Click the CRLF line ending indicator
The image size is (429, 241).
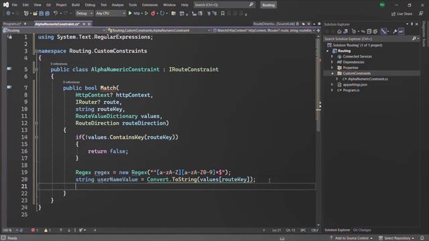(x=314, y=230)
